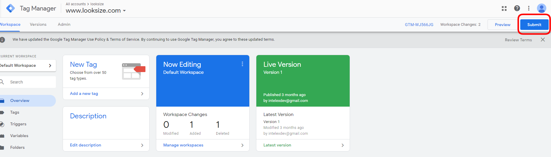Click the looksize breadcrumb link
This screenshot has height=157, width=551.
pyautogui.click(x=97, y=4)
